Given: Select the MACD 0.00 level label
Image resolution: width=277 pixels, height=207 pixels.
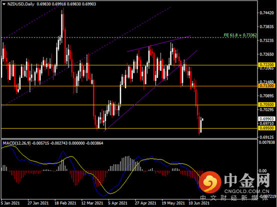Looking at the screenshot, I should (262, 171).
